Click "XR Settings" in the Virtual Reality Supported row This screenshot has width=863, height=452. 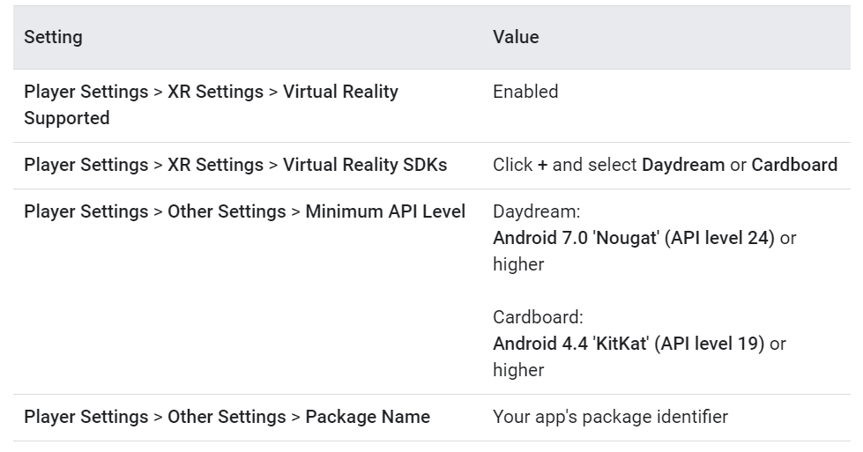215,92
